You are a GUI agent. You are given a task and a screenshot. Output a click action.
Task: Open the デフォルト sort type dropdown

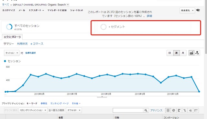[x=74, y=110]
